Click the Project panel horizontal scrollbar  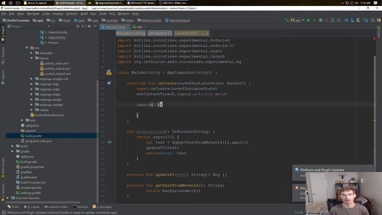coord(43,202)
